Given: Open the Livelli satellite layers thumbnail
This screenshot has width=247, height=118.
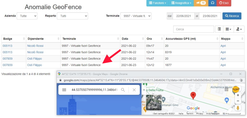Looking at the screenshot, I should click(154, 103).
